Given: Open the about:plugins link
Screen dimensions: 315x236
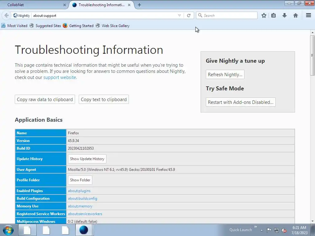Looking at the screenshot, I should click(79, 191).
